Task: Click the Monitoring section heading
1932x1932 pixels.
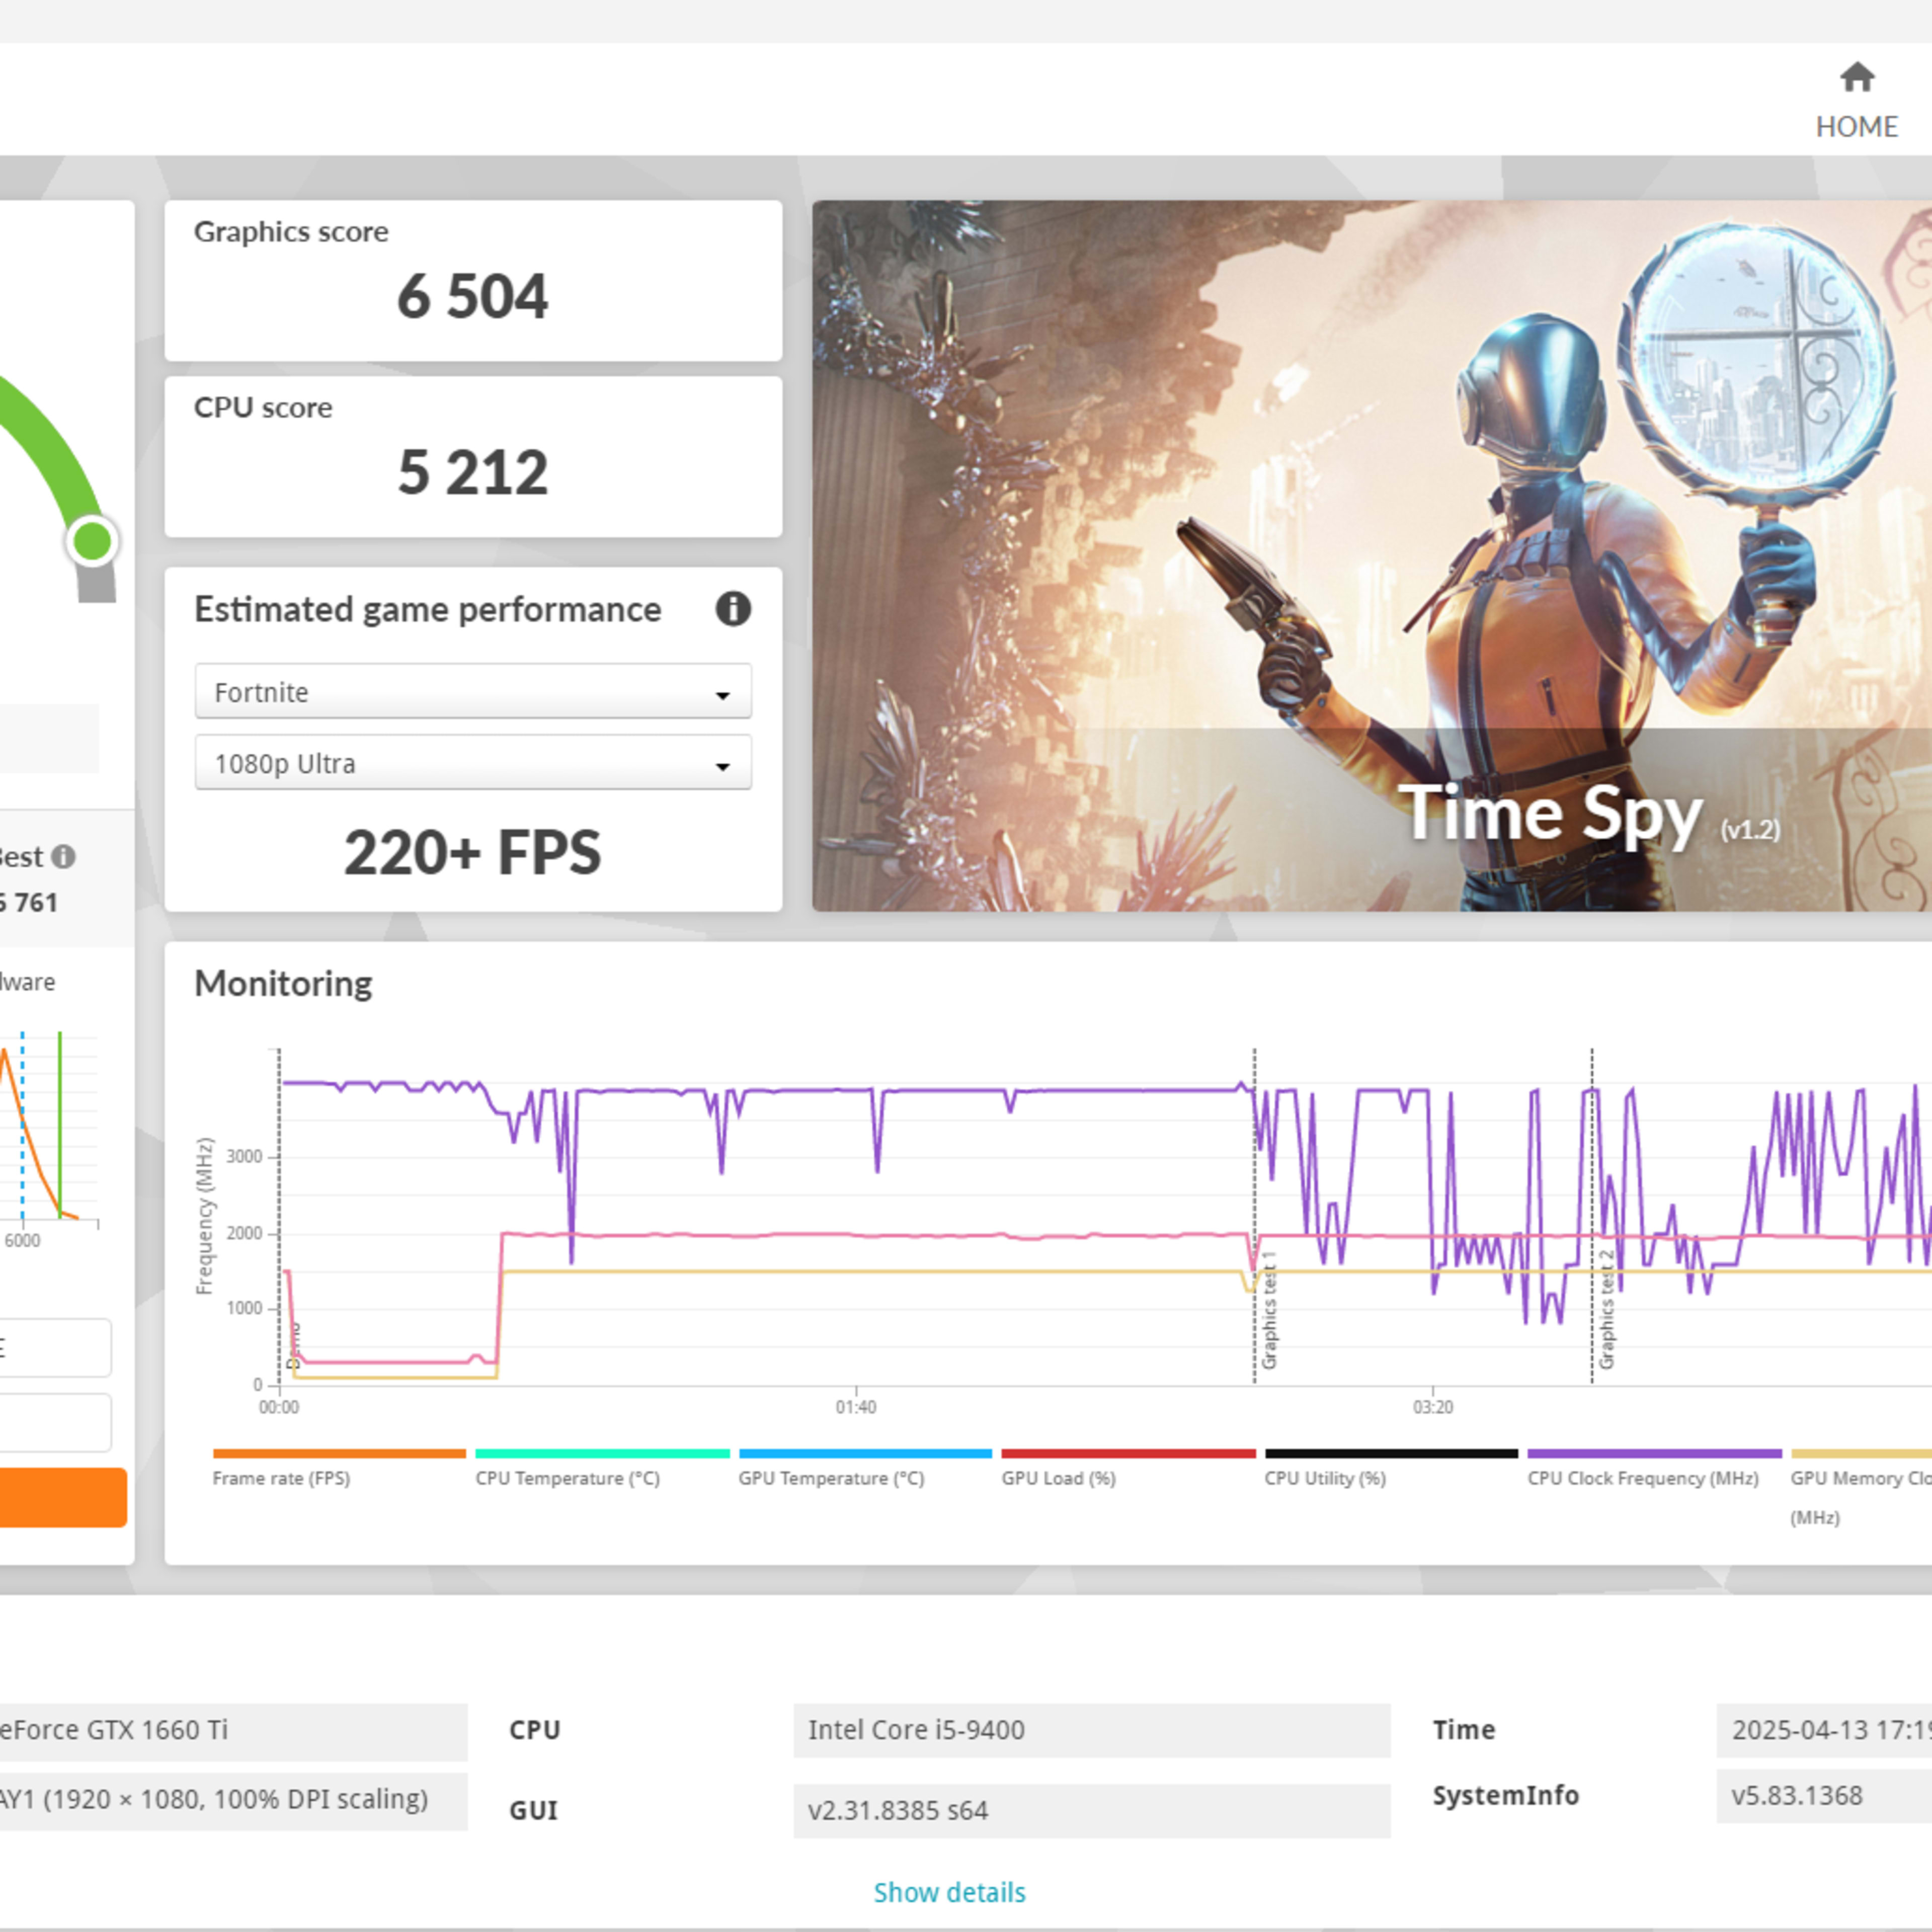Action: (x=283, y=984)
